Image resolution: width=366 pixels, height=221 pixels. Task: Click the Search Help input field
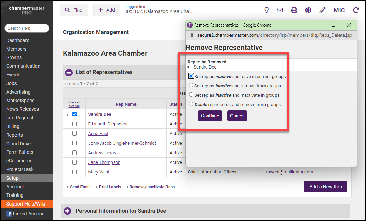click(x=27, y=28)
